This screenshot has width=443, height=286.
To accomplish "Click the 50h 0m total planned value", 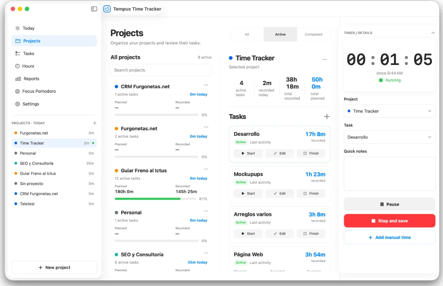I will tap(317, 83).
